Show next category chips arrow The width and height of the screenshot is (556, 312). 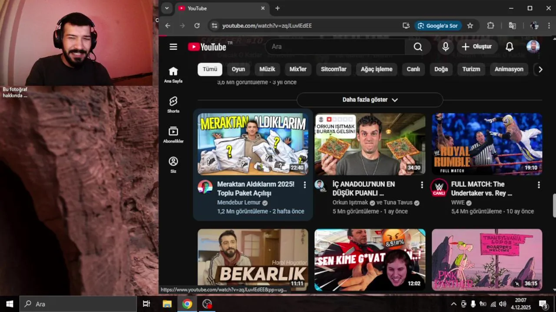pyautogui.click(x=540, y=69)
